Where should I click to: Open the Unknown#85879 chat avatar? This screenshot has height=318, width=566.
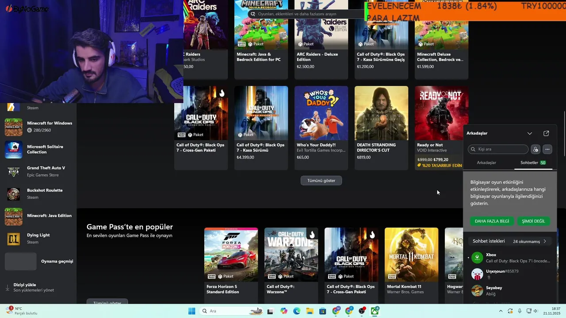(477, 274)
